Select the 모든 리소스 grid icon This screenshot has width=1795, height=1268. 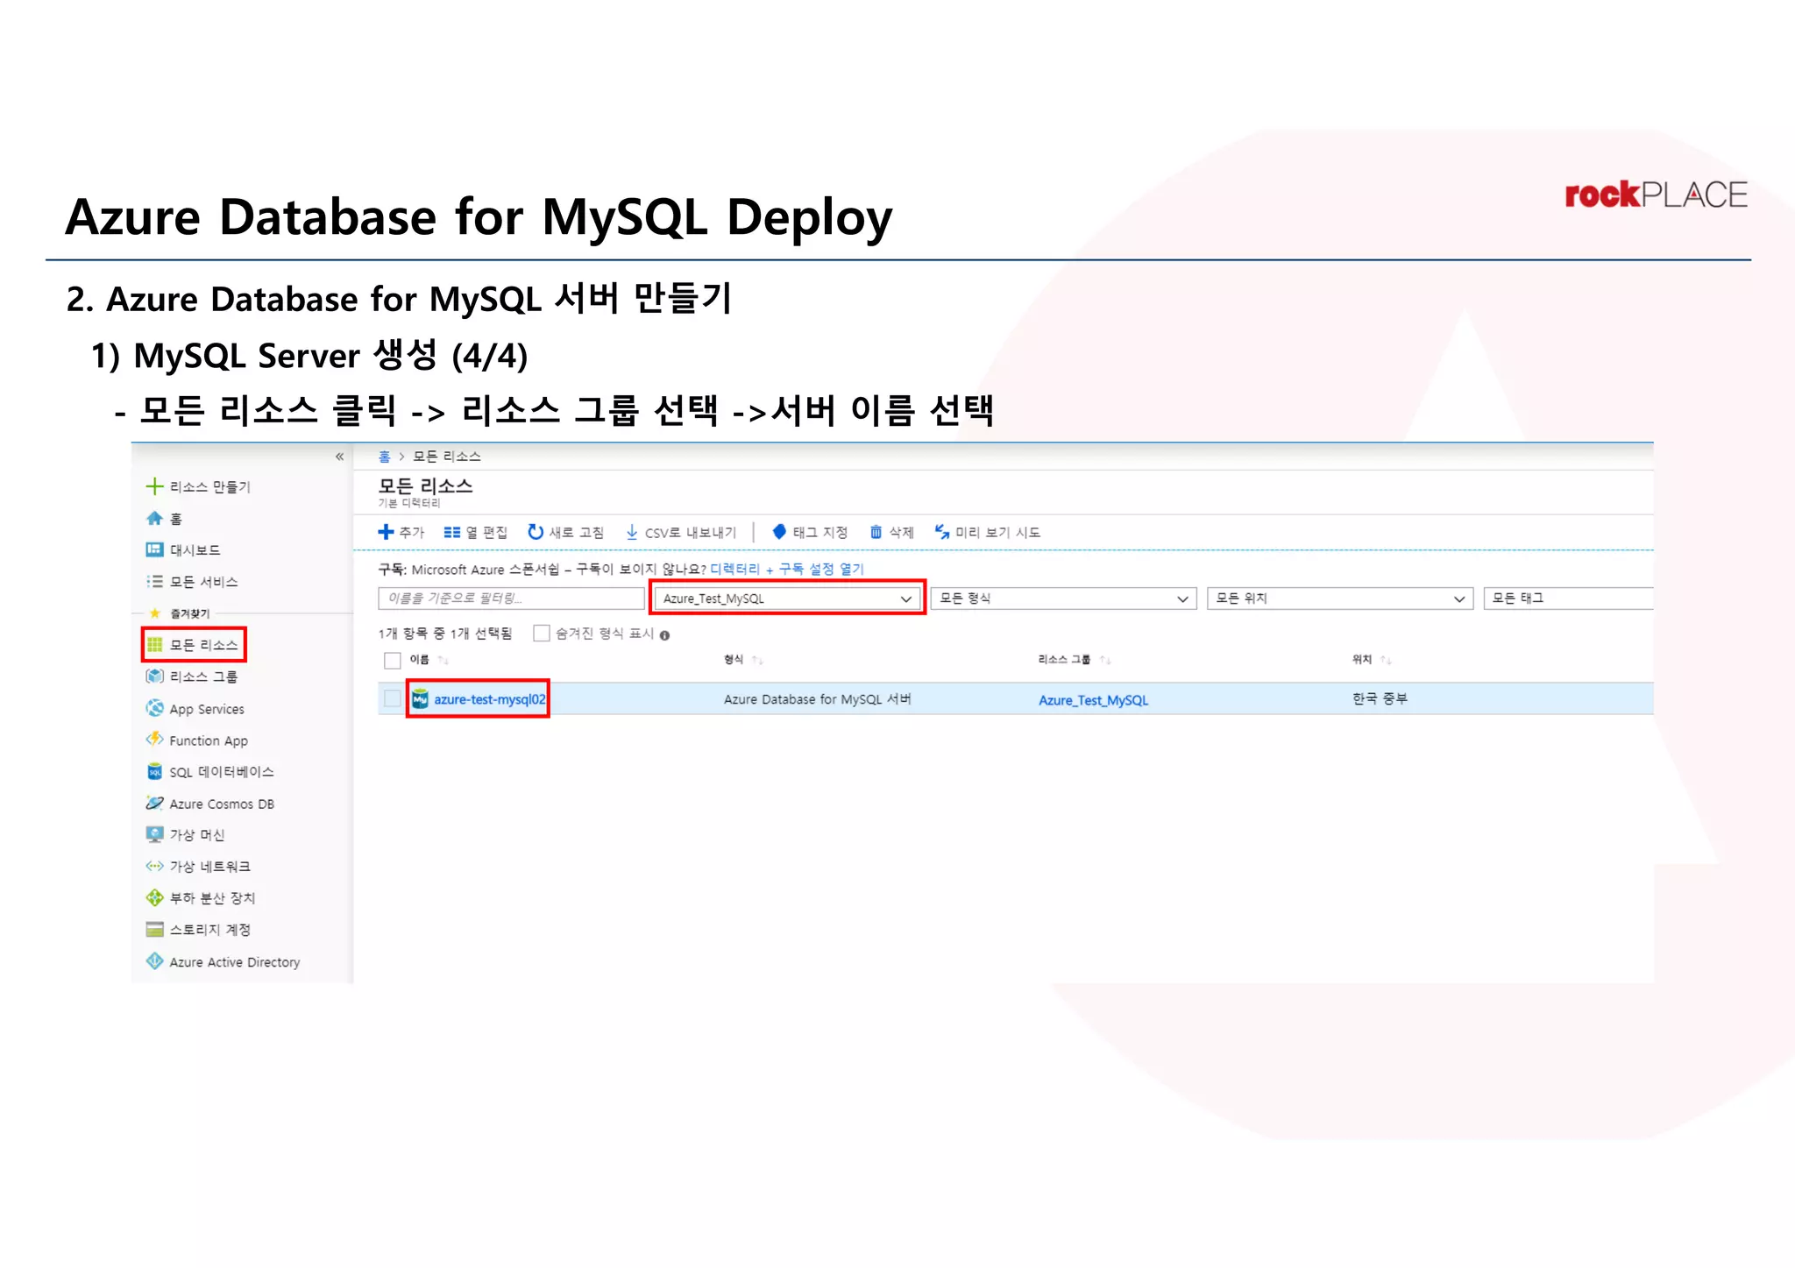(x=154, y=645)
